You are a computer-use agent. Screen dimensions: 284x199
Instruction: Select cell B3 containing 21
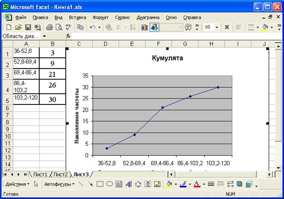click(x=52, y=74)
